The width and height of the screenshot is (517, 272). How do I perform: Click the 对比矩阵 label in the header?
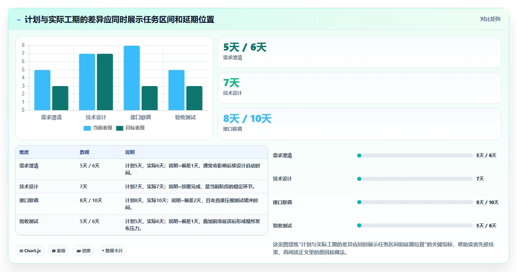490,19
